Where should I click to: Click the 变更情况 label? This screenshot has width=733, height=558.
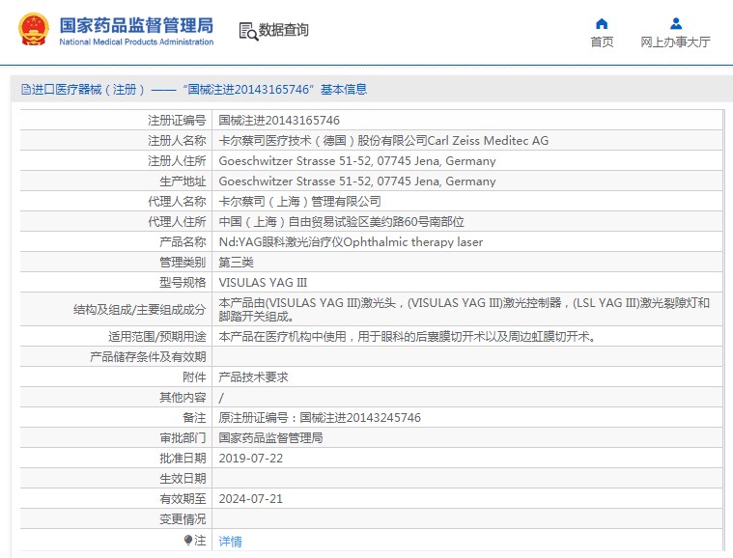click(183, 518)
